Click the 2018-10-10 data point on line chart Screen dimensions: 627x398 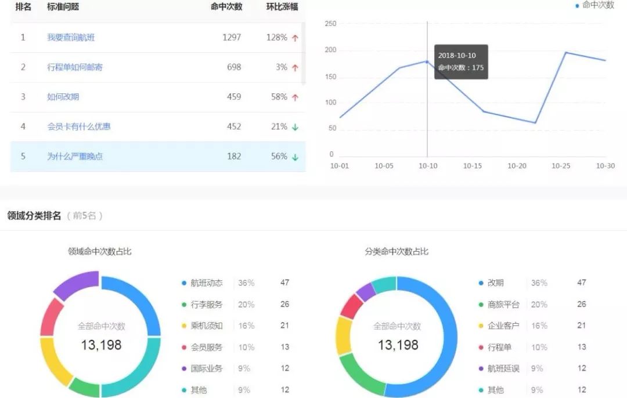point(427,61)
